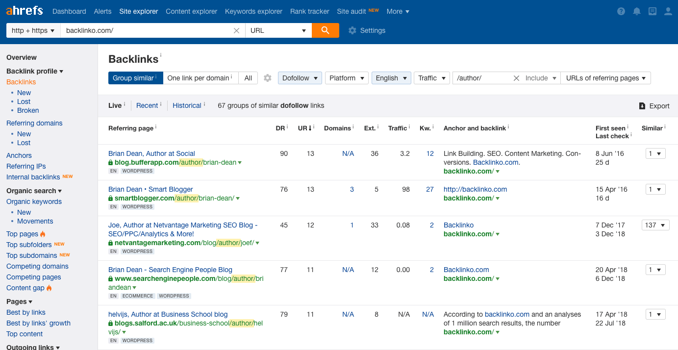Switch to Recent backlinks view
678x350 pixels.
click(147, 105)
